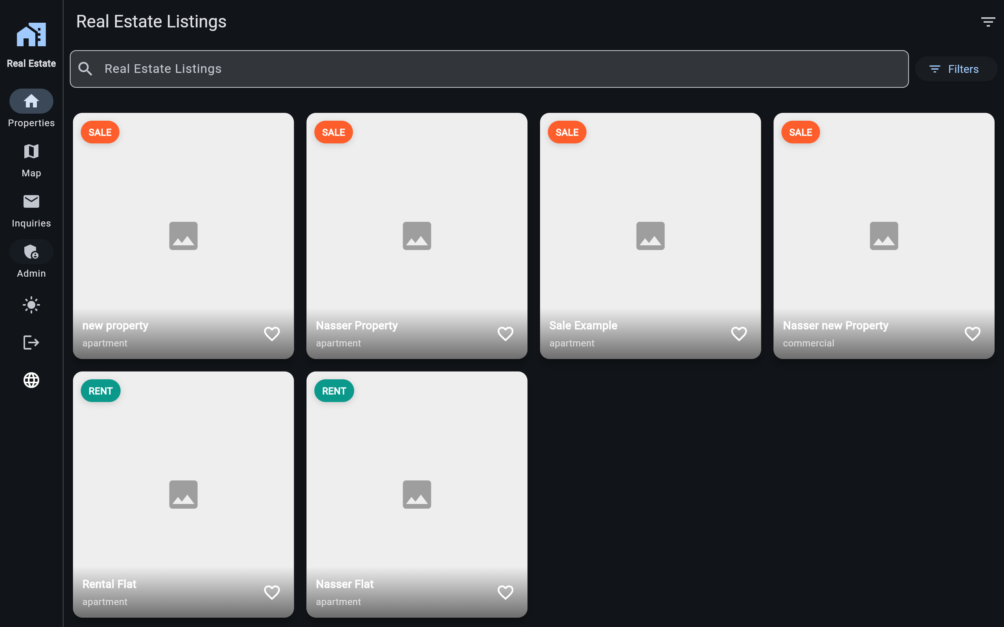The width and height of the screenshot is (1004, 627).
Task: Favorite the Nasser Property listing
Action: pyautogui.click(x=505, y=334)
